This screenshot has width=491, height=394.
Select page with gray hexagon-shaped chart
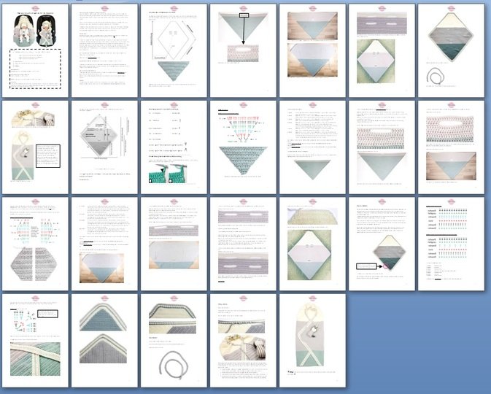pos(35,243)
